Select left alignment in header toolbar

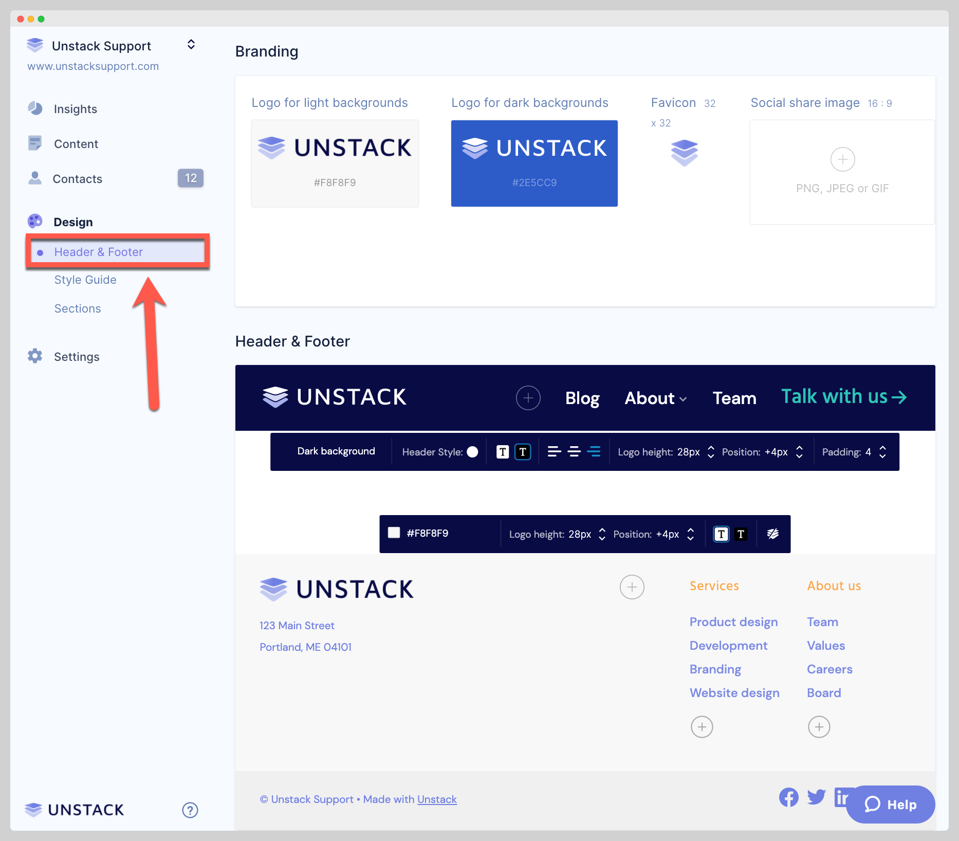tap(554, 452)
